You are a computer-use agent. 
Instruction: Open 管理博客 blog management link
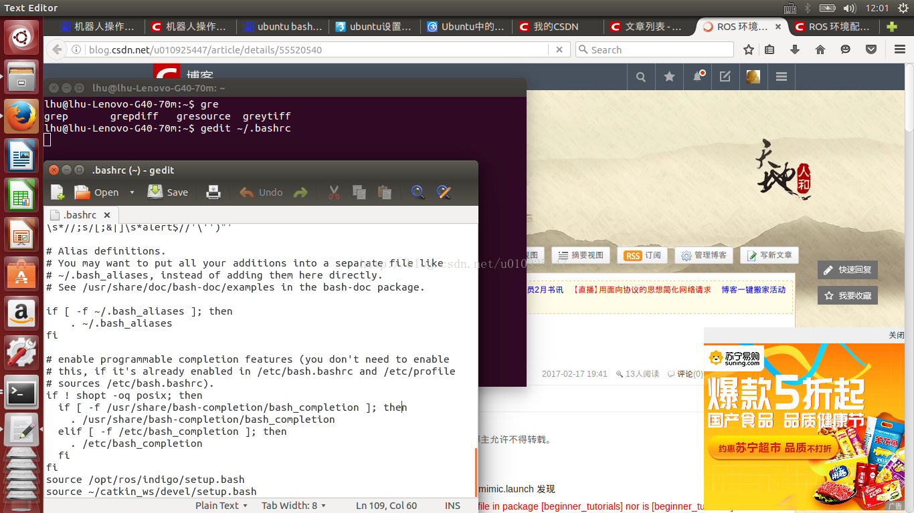(704, 255)
